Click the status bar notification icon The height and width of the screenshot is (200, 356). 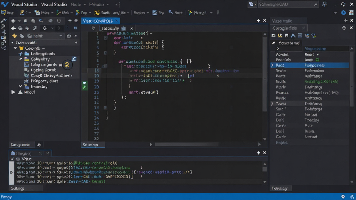click(x=343, y=197)
